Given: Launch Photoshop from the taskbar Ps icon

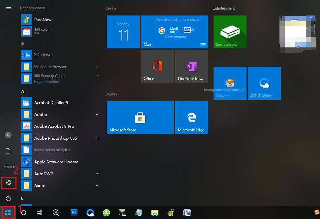Looking at the screenshot, I should click(x=74, y=212).
